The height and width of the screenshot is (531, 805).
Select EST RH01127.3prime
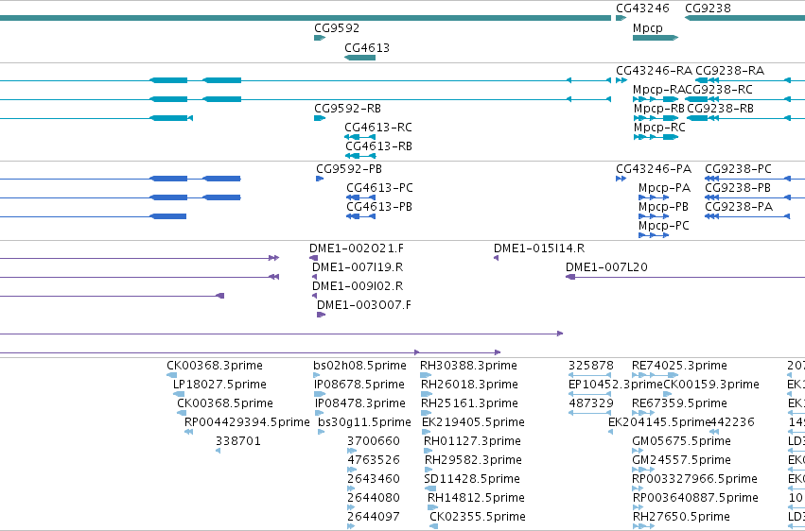coord(472,442)
